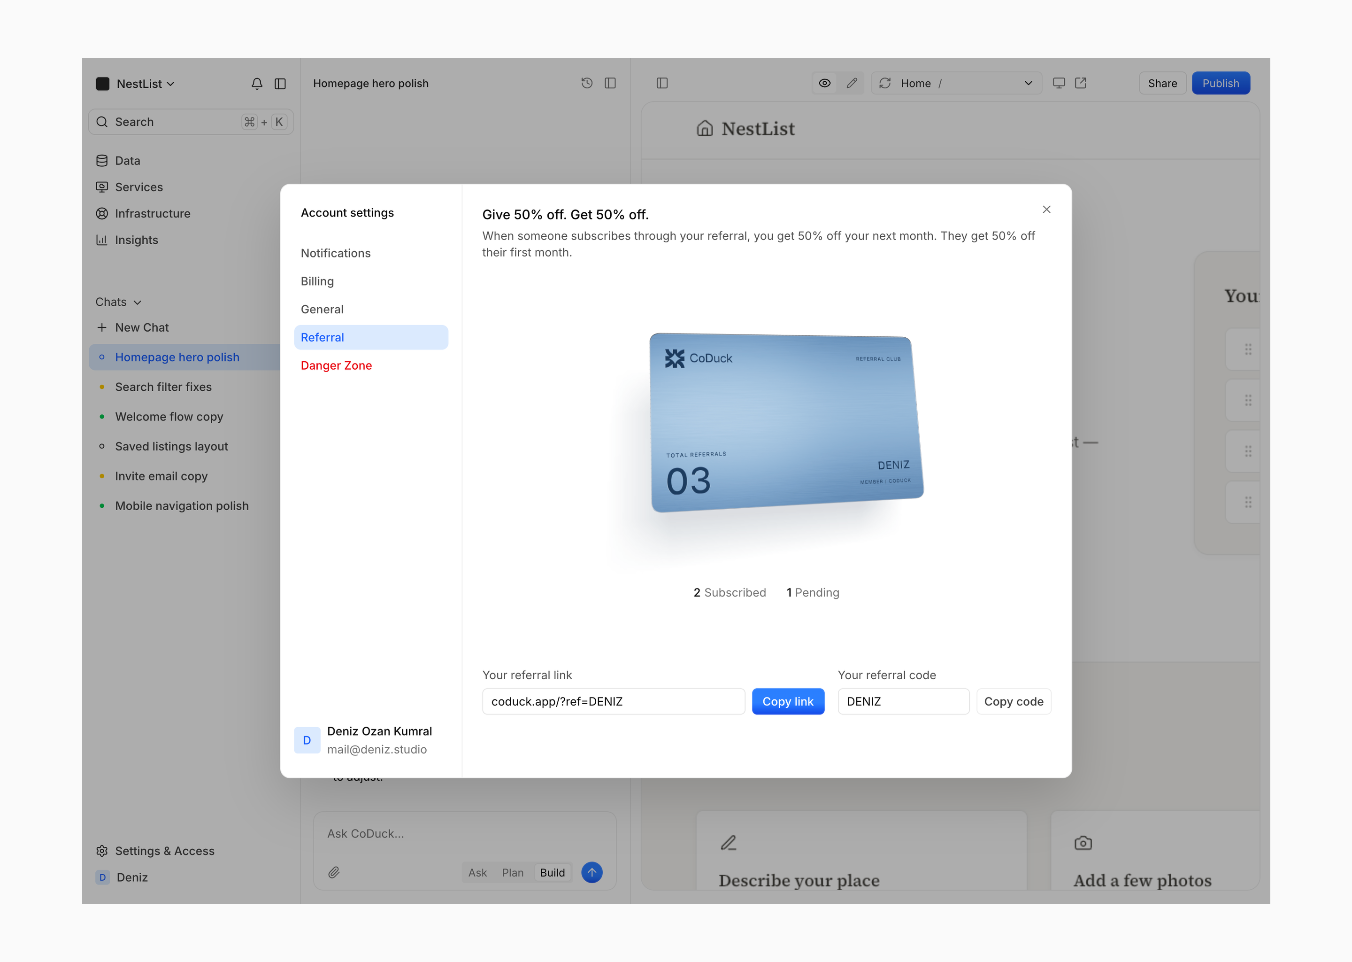Click the Copy link button
The image size is (1352, 962).
click(x=788, y=701)
